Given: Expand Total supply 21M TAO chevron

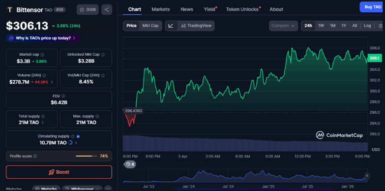Looking at the screenshot, I should (42, 123).
